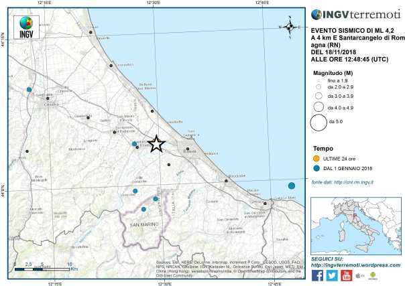Image resolution: width=405 pixels, height=286 pixels.
Task: Click the Android app icon
Action: coord(372,275)
